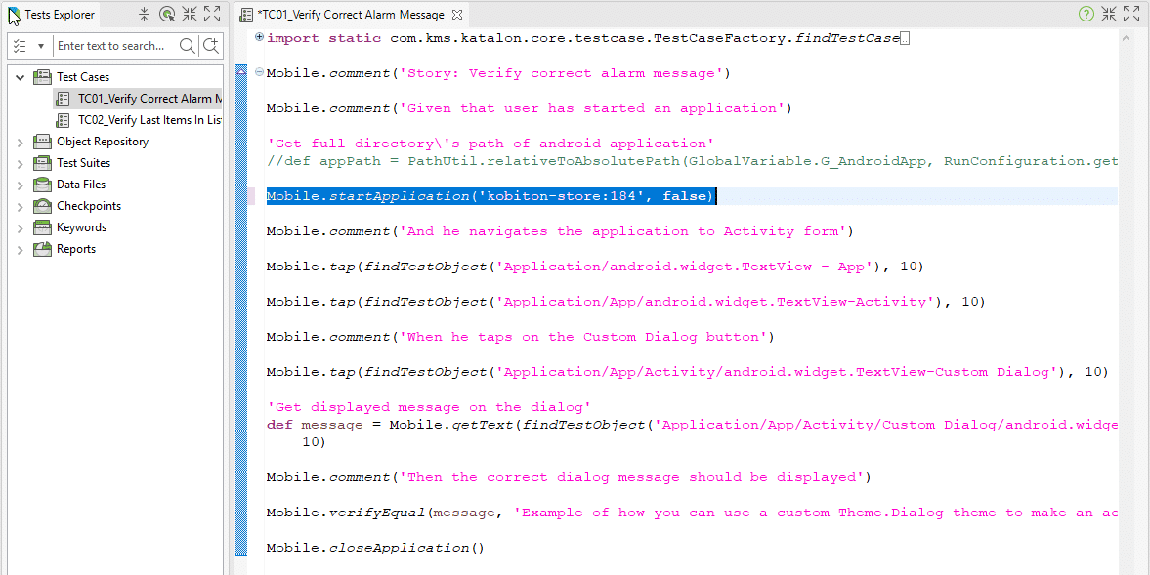Maximize the Tests Explorer panel

pyautogui.click(x=212, y=14)
